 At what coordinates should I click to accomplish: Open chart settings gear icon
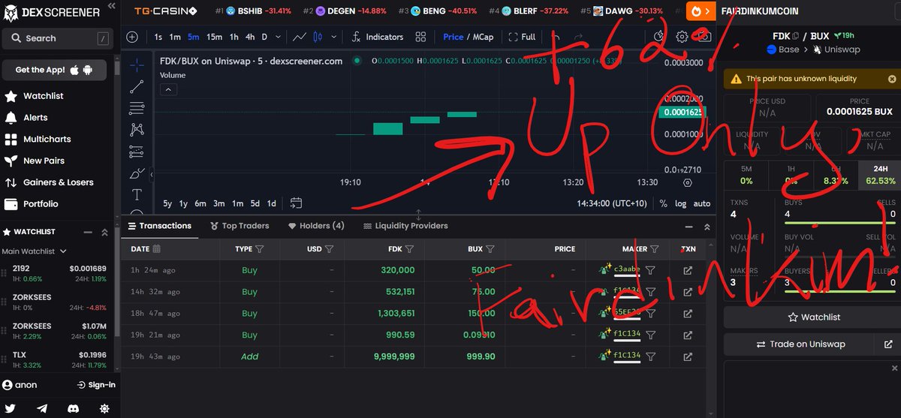coord(682,37)
